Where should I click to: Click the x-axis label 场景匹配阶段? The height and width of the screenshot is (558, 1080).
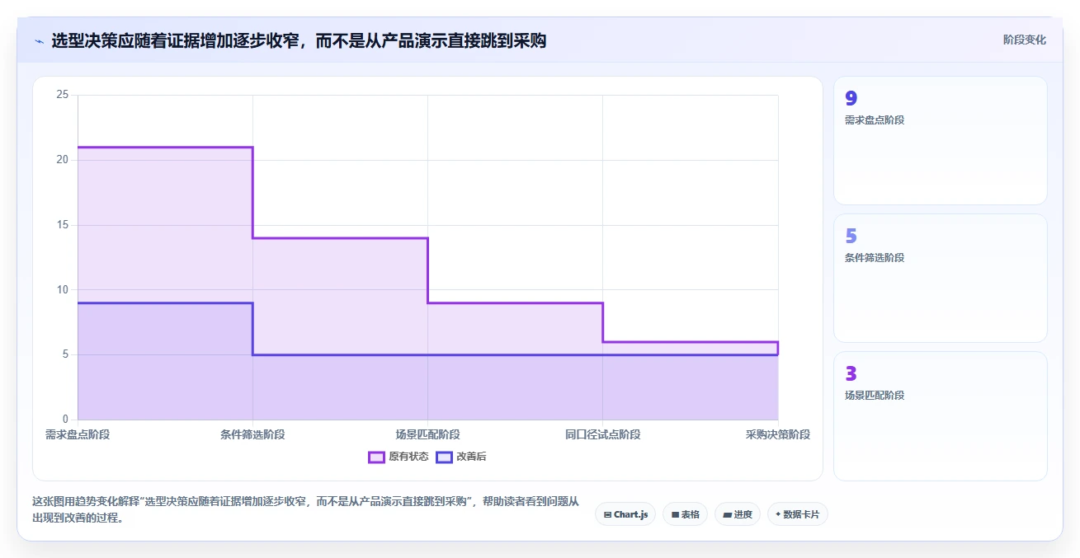click(x=427, y=434)
